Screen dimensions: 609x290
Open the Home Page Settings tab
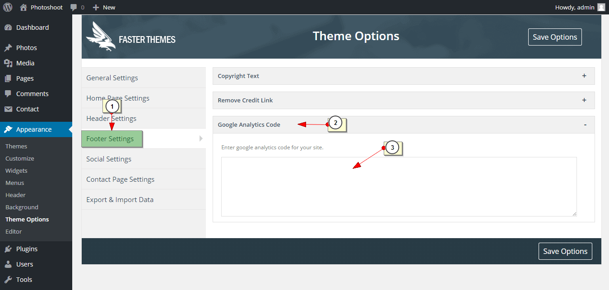144,98
